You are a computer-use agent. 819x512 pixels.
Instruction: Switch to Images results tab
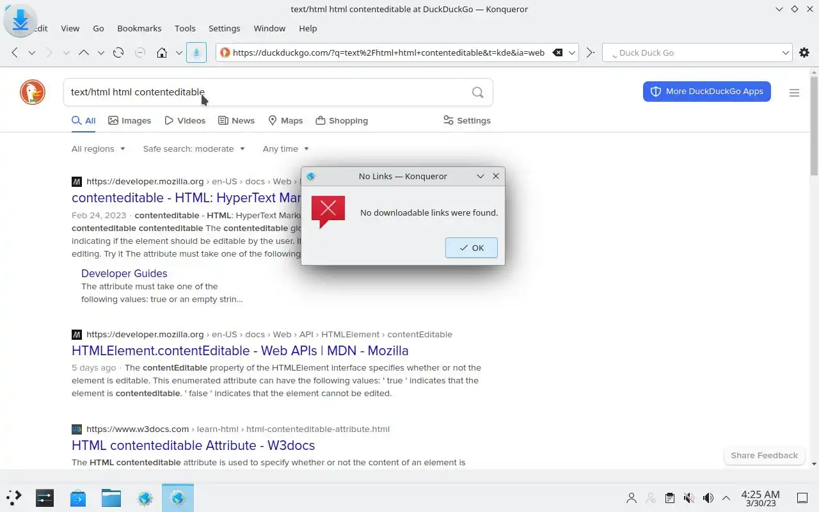click(x=129, y=120)
